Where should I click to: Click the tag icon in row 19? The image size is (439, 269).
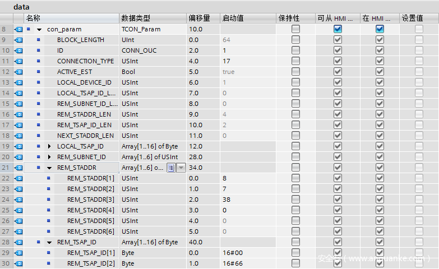(18, 146)
